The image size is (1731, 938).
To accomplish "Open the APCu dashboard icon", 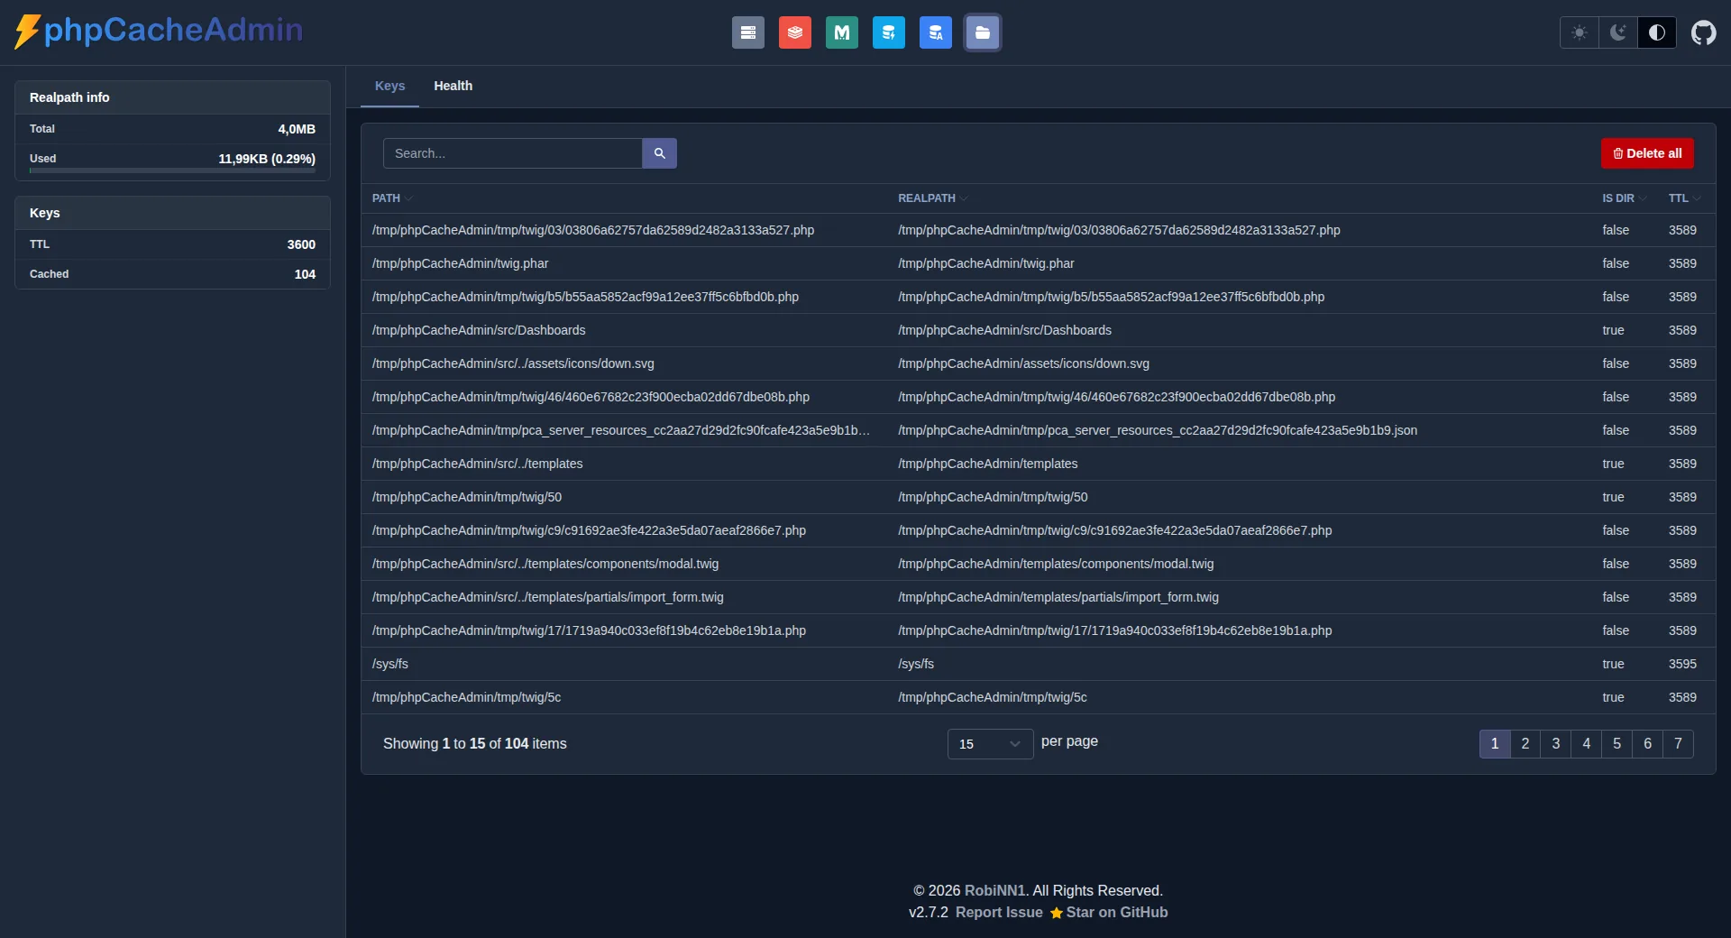I will click(935, 32).
